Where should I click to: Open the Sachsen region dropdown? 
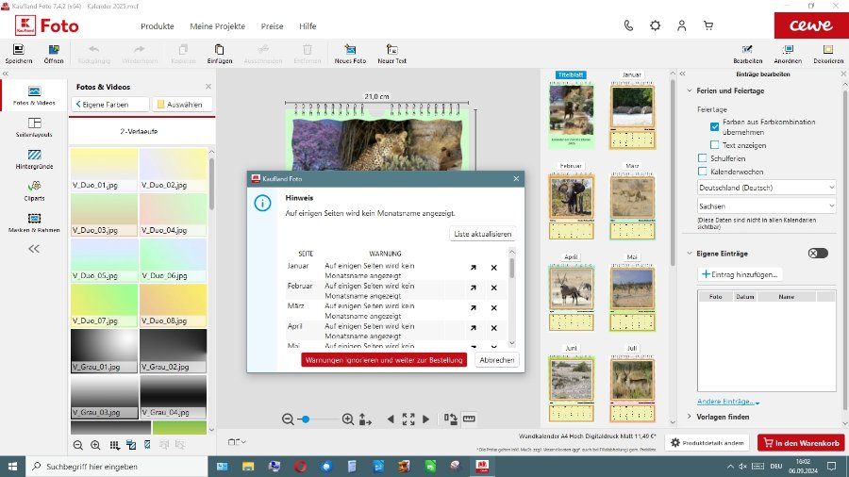pos(766,206)
